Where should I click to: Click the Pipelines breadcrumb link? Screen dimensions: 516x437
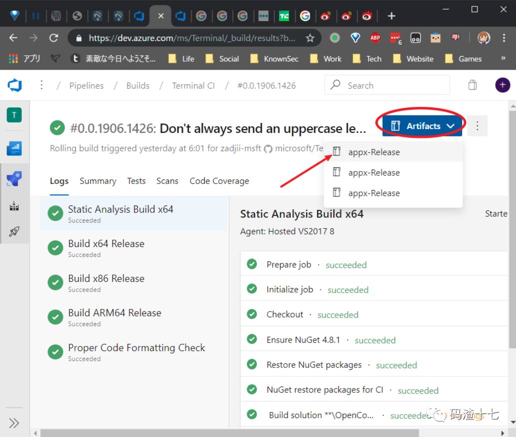coord(86,85)
